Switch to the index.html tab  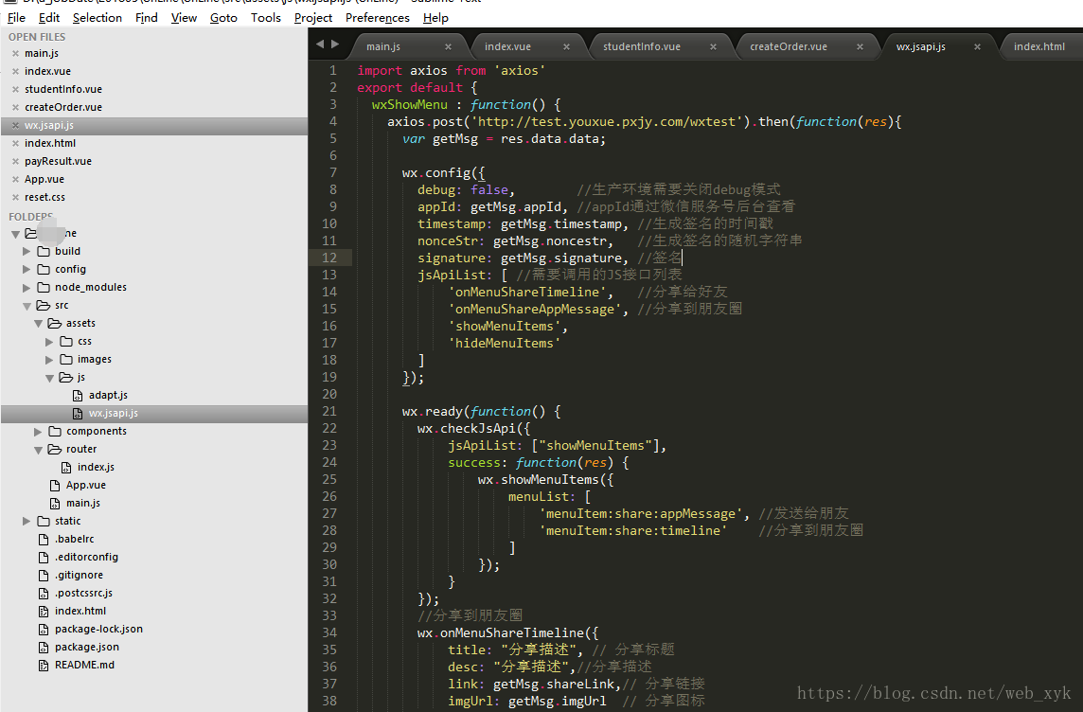click(1039, 47)
